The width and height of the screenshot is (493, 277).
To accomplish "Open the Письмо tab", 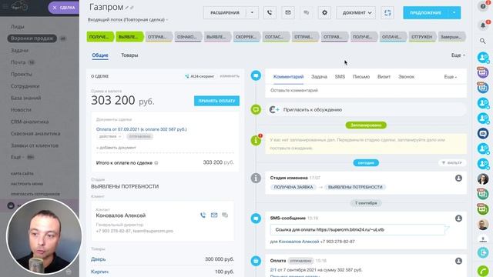I will coord(361,77).
